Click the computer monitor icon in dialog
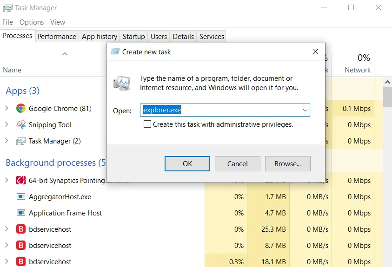 [122, 83]
